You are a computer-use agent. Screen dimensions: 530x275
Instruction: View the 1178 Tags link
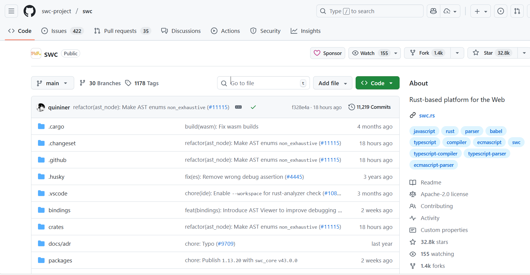coord(142,83)
